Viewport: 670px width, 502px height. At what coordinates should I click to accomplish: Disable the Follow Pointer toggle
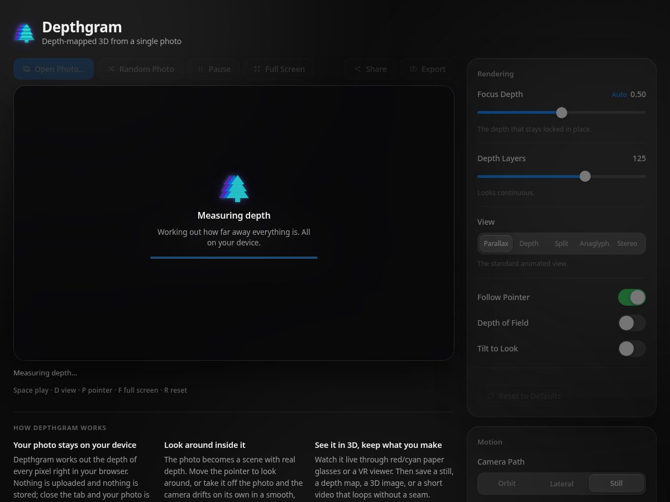click(631, 297)
